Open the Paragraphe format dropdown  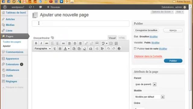coord(43,48)
